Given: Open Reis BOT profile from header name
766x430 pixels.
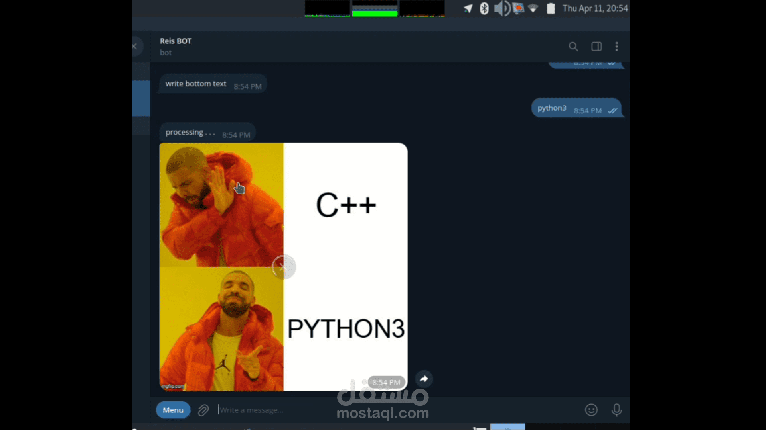Looking at the screenshot, I should [x=176, y=41].
